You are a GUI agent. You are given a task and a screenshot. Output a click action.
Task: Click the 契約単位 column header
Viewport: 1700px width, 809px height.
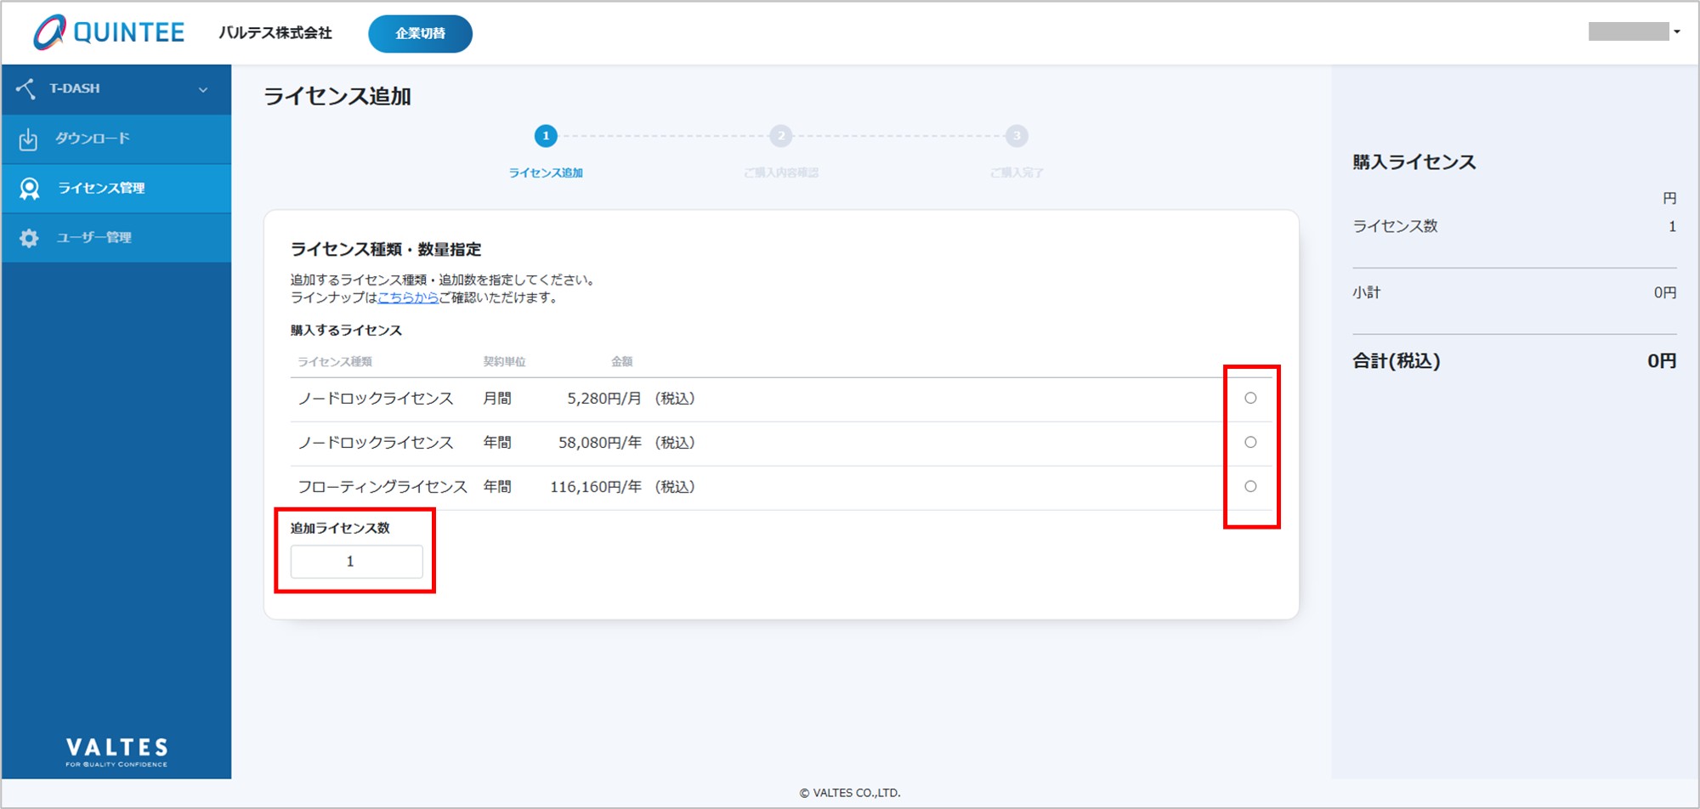(505, 361)
